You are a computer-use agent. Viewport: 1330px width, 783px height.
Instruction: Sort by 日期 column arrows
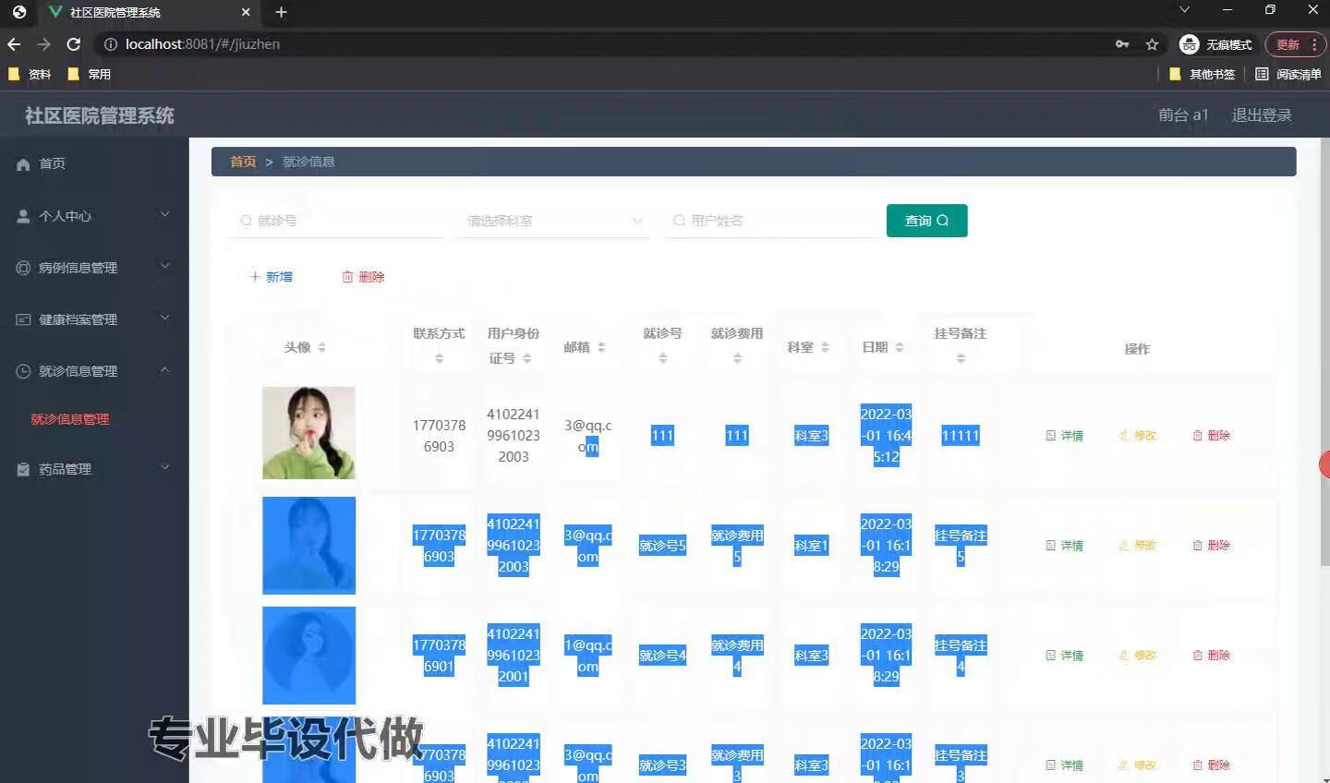(899, 347)
